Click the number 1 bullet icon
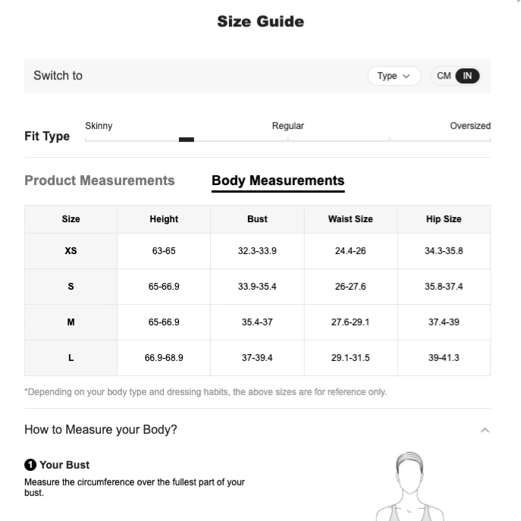 pos(30,465)
